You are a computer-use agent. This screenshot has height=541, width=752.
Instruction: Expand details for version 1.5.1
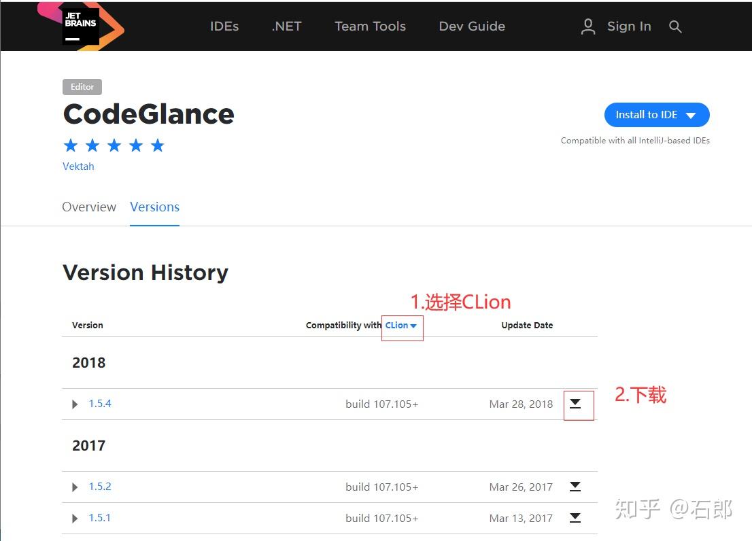pos(75,518)
